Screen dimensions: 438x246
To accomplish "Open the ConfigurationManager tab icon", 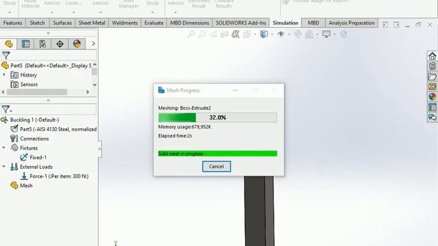I will pos(42,44).
